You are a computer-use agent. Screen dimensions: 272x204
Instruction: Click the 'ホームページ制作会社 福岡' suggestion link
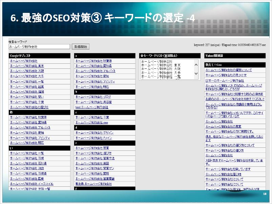click(x=27, y=91)
